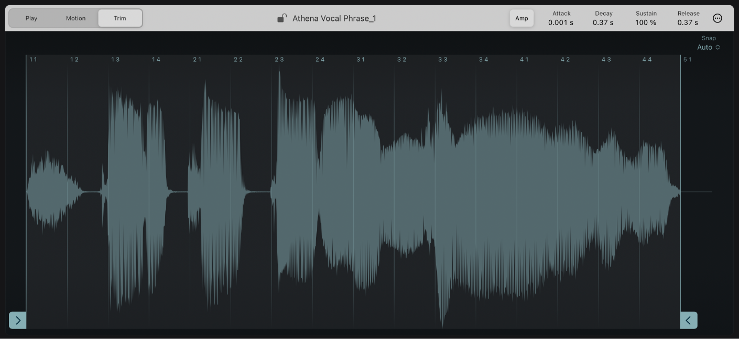Switch to the Play tab
Viewport: 739px width, 340px height.
(31, 17)
